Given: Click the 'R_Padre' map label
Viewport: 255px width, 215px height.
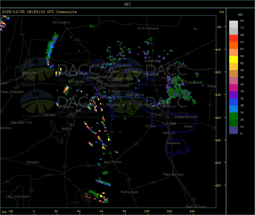Looking at the screenshot, I should click(x=162, y=106).
